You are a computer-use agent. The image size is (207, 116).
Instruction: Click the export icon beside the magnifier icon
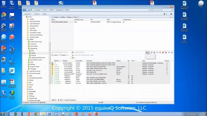157,53
